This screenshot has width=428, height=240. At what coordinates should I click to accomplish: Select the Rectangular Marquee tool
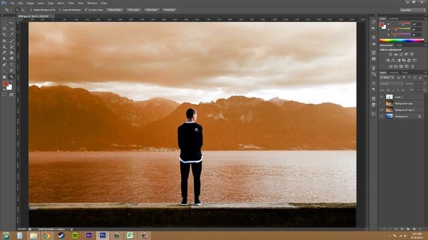click(x=5, y=23)
